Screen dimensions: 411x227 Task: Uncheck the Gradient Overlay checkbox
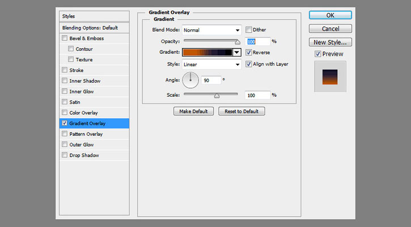[65, 123]
